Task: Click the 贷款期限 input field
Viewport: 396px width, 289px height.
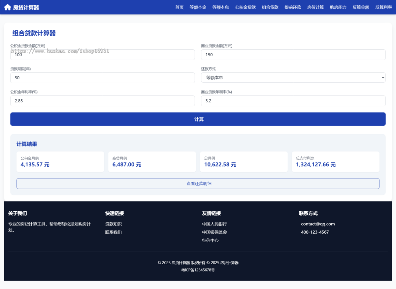Action: 103,78
